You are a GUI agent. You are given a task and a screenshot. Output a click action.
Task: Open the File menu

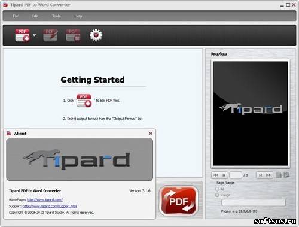tap(16, 16)
